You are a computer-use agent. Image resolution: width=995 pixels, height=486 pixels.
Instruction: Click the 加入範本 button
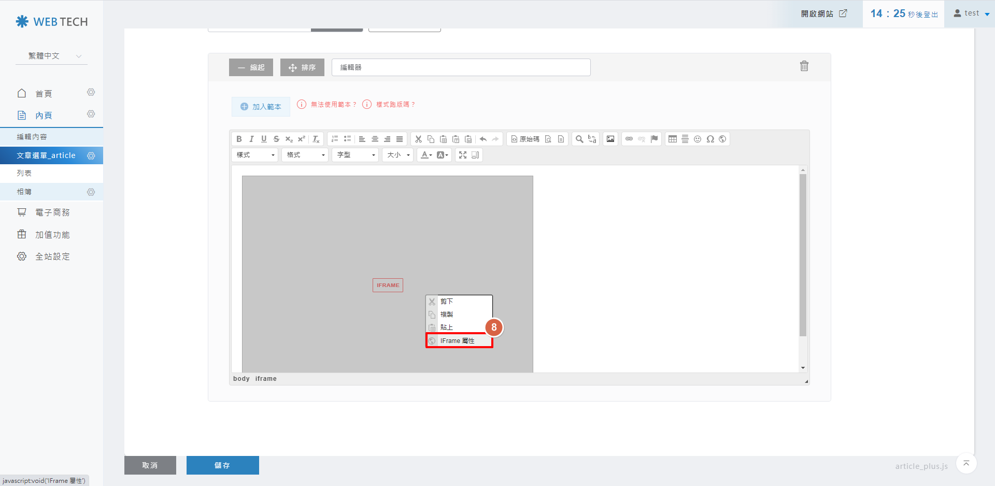(x=261, y=107)
